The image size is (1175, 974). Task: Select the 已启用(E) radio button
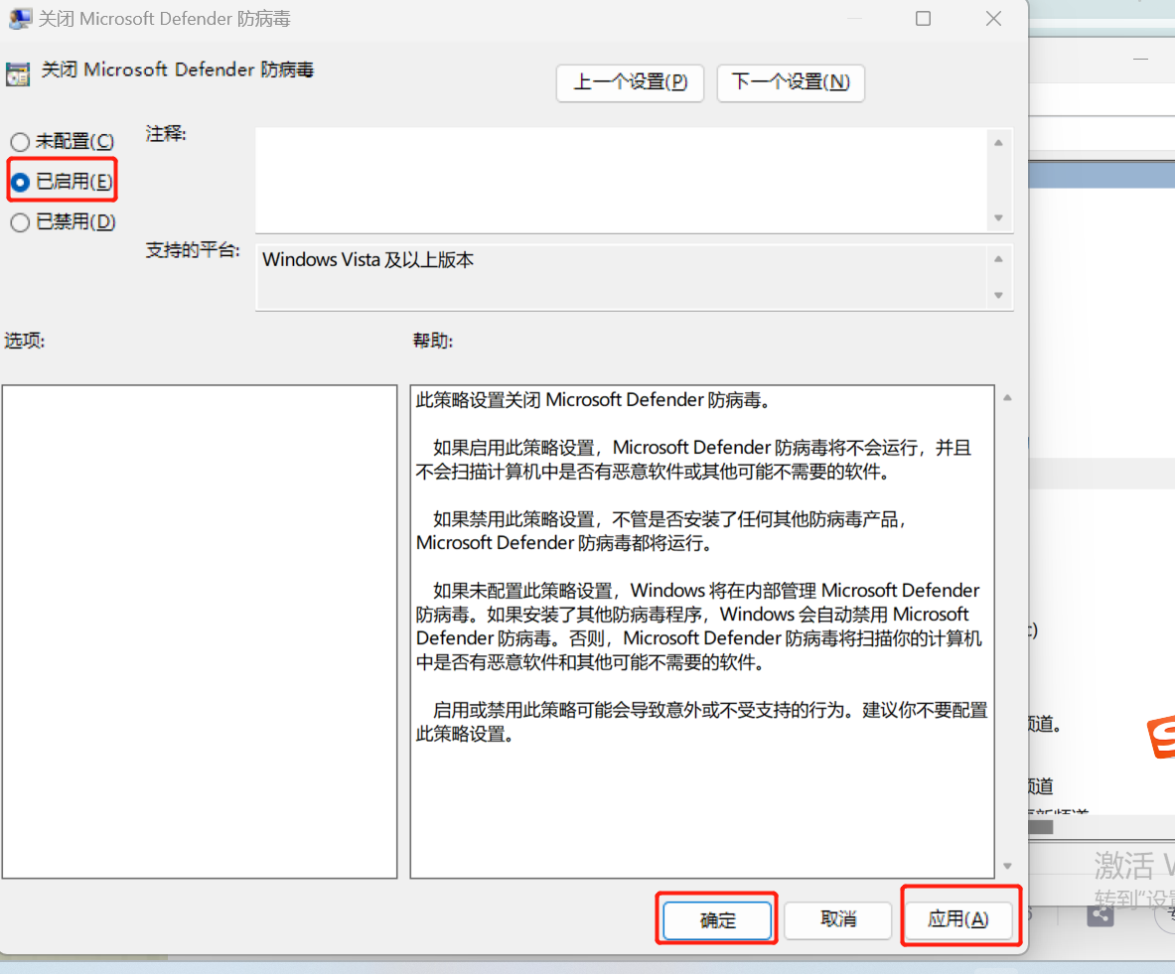18,181
